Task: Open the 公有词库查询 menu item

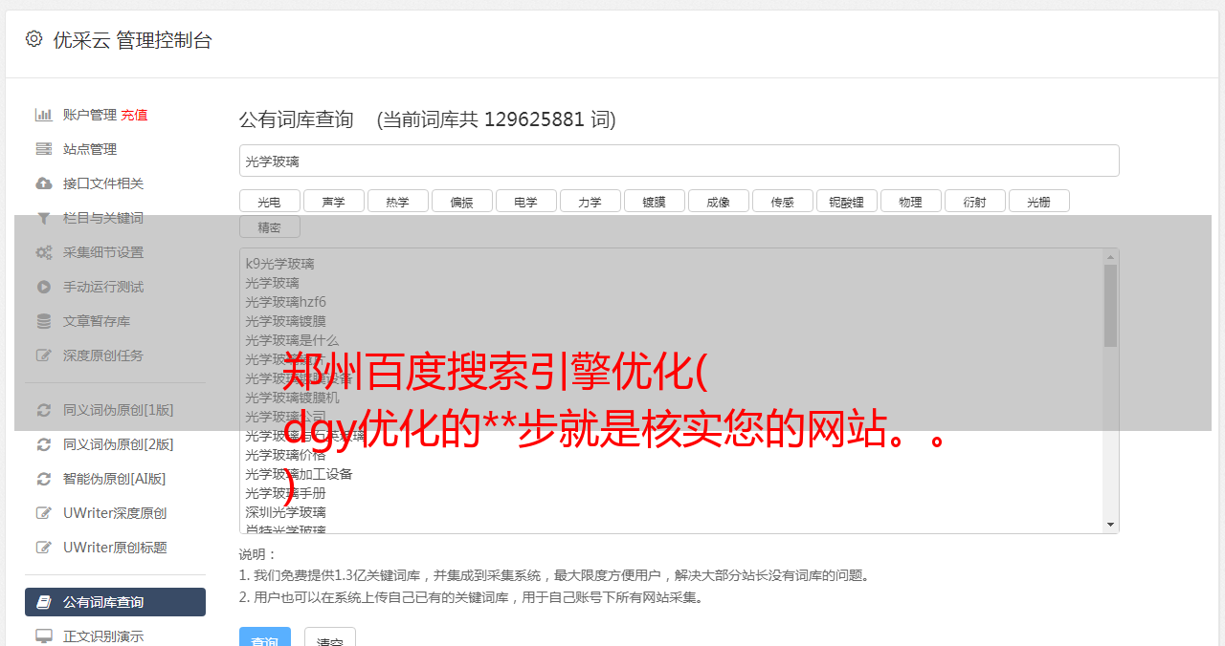Action: pos(115,602)
